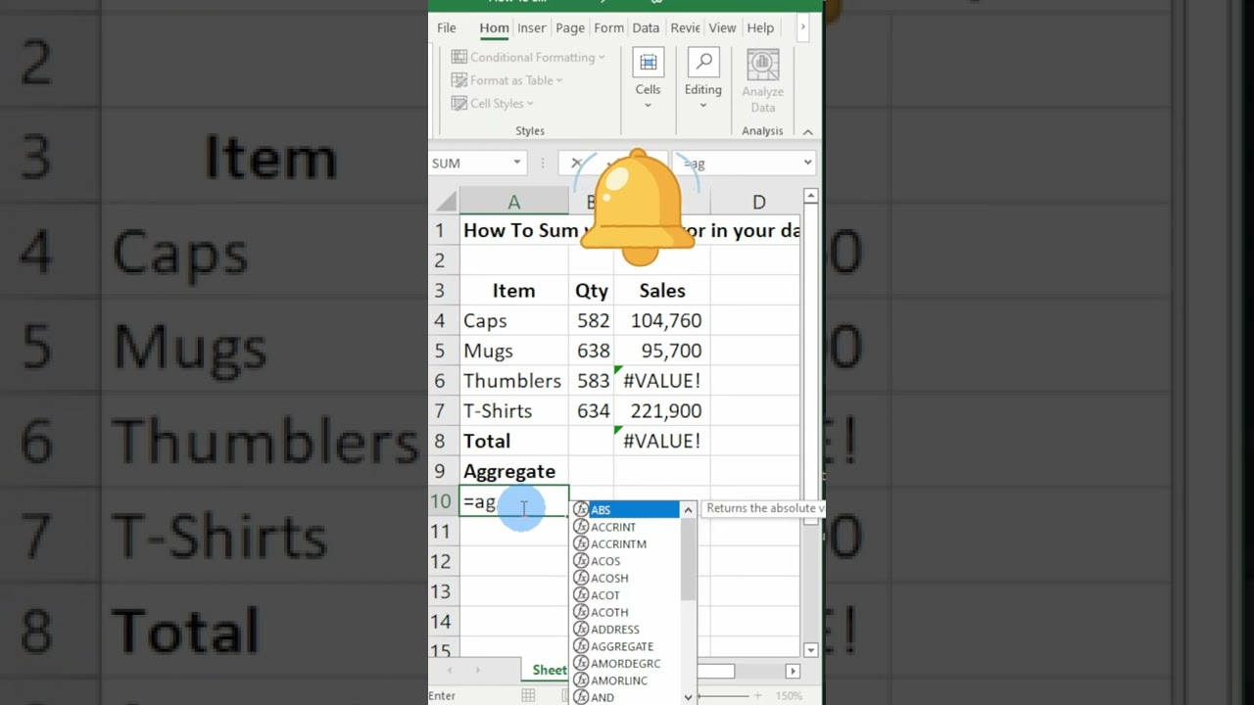Click the Thumblers cell
This screenshot has width=1254, height=705.
pyautogui.click(x=513, y=381)
